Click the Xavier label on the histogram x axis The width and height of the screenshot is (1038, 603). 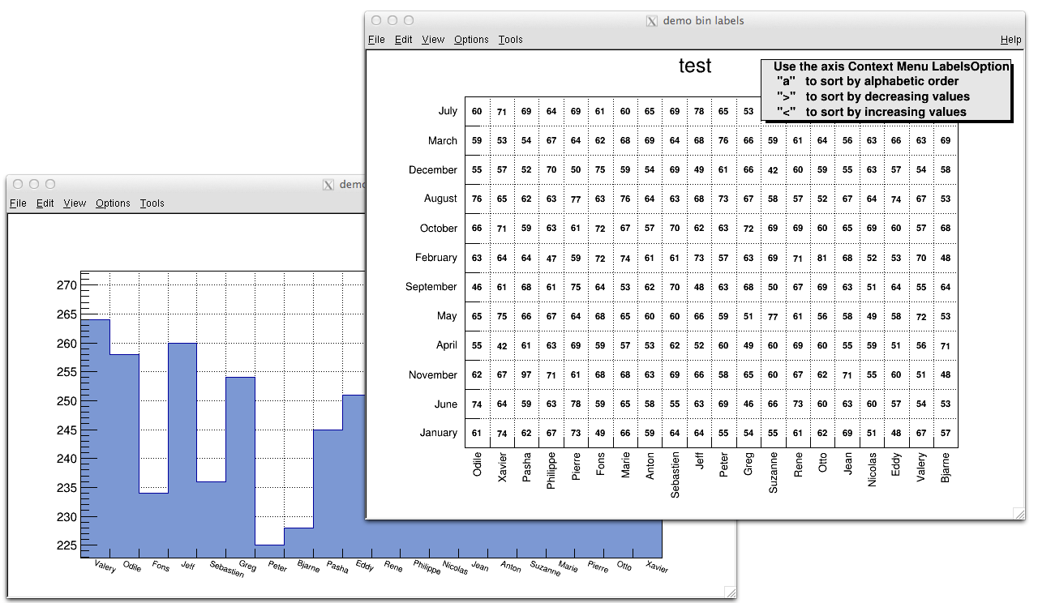657,568
